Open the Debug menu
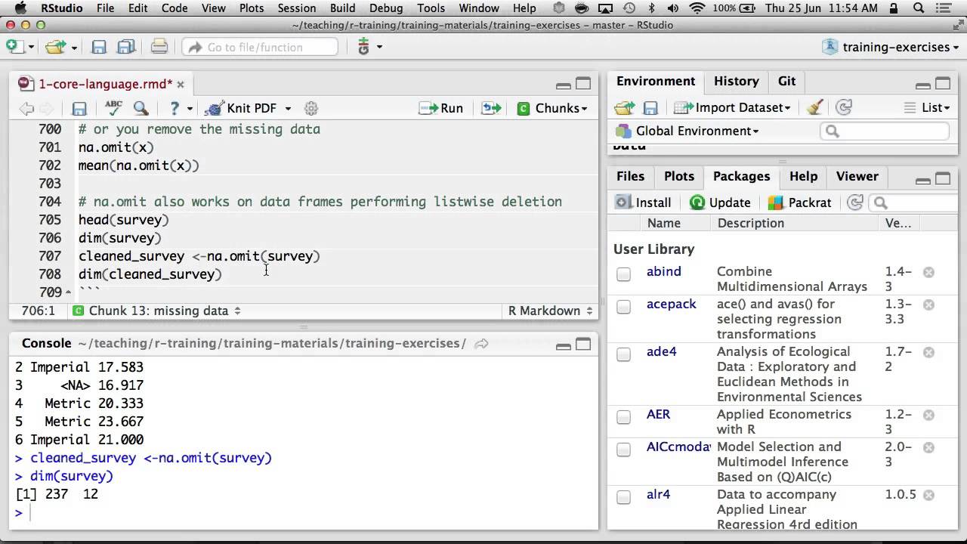967x544 pixels. (x=386, y=8)
